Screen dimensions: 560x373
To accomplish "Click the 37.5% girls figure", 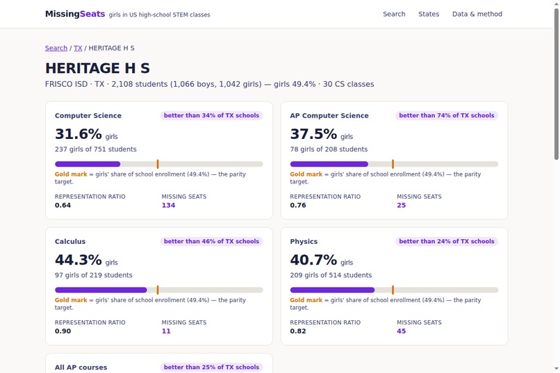I will pyautogui.click(x=322, y=134).
